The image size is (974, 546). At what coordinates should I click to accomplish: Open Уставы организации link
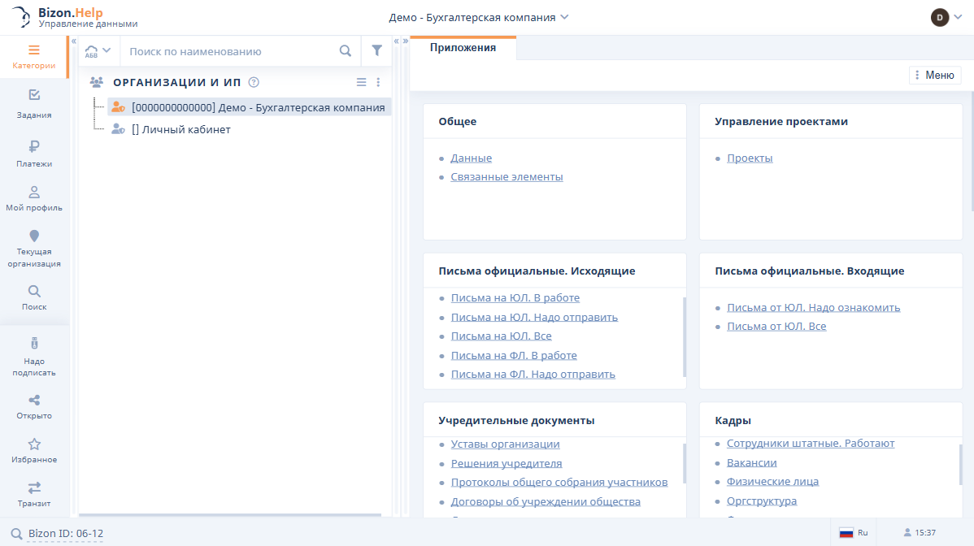point(505,444)
